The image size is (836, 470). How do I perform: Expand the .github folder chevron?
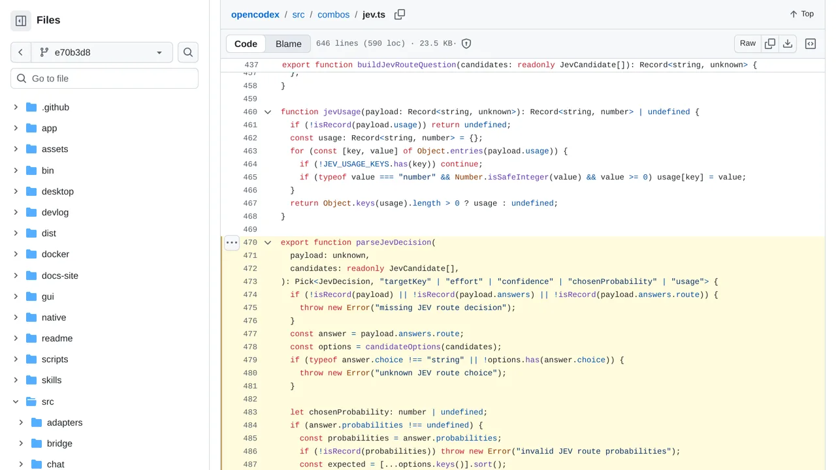pyautogui.click(x=16, y=107)
